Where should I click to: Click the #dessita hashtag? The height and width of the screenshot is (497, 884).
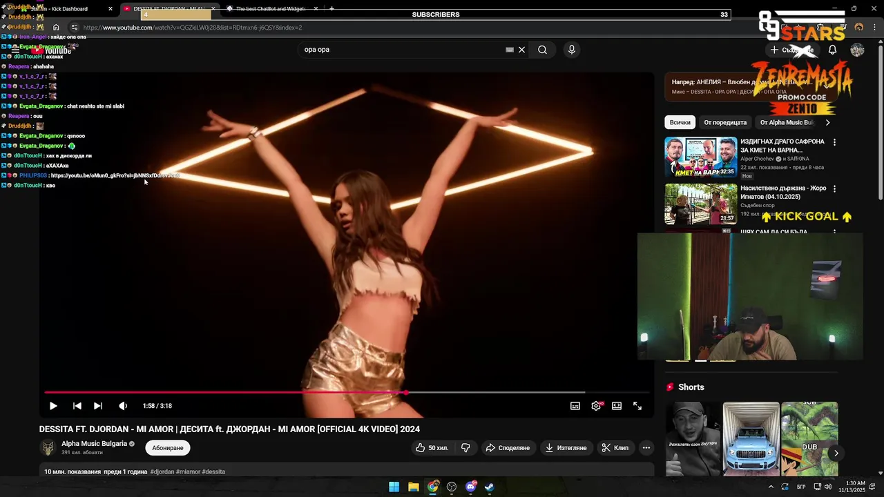point(214,472)
